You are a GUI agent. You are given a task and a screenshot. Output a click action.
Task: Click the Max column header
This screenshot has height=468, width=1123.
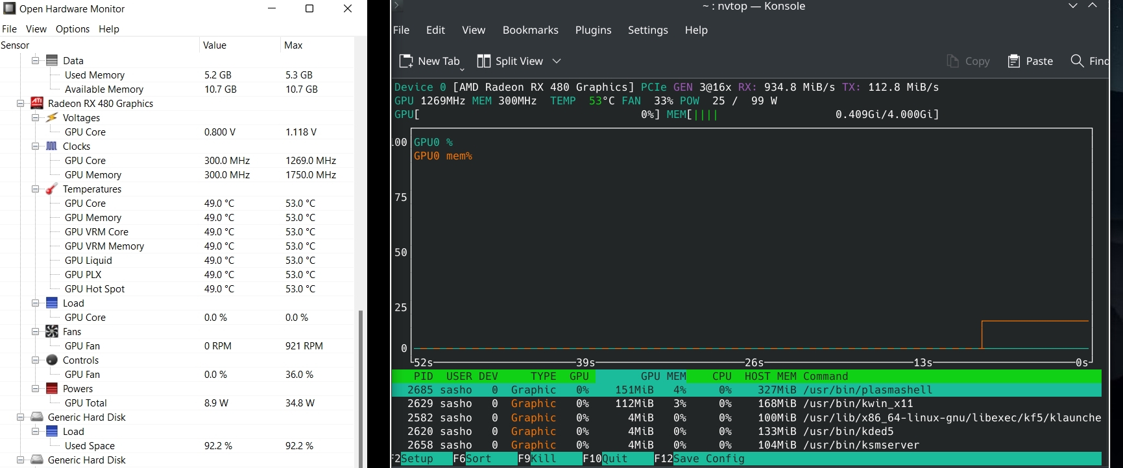coord(317,45)
